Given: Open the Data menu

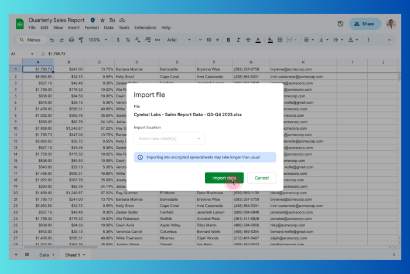Looking at the screenshot, I should [x=108, y=28].
